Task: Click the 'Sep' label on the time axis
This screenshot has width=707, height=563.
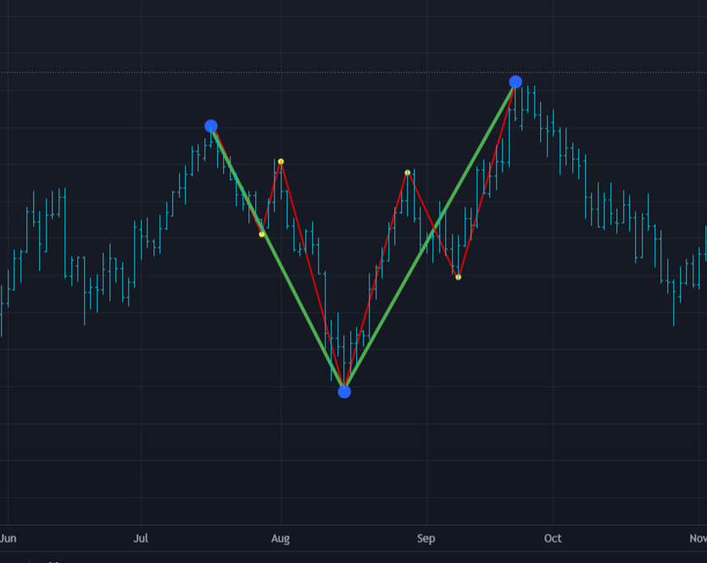Action: (x=426, y=538)
